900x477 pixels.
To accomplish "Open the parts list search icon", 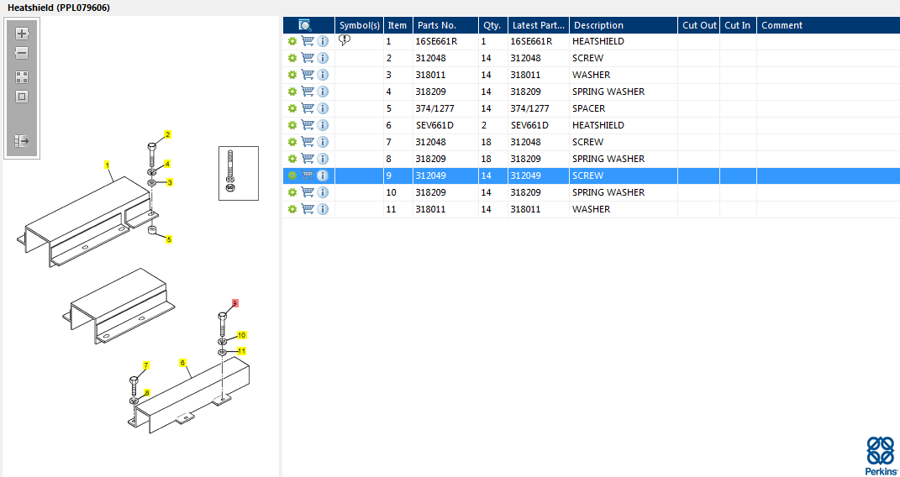I will pyautogui.click(x=305, y=25).
